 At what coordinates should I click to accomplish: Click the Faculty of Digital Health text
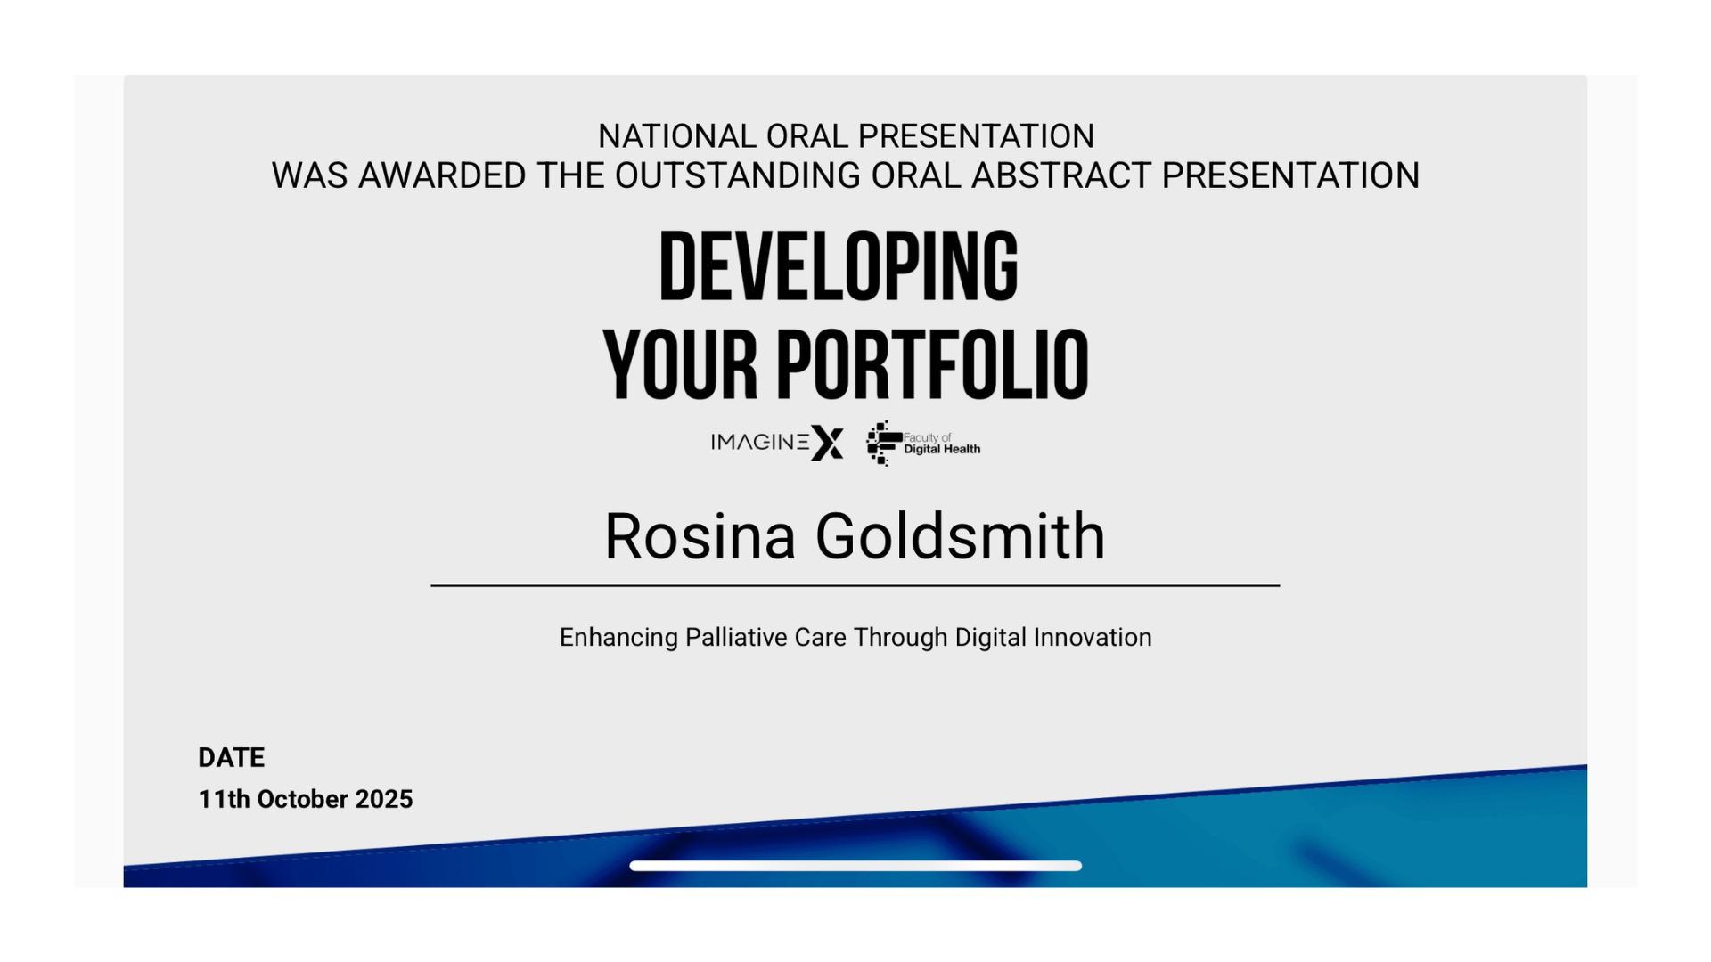(941, 444)
